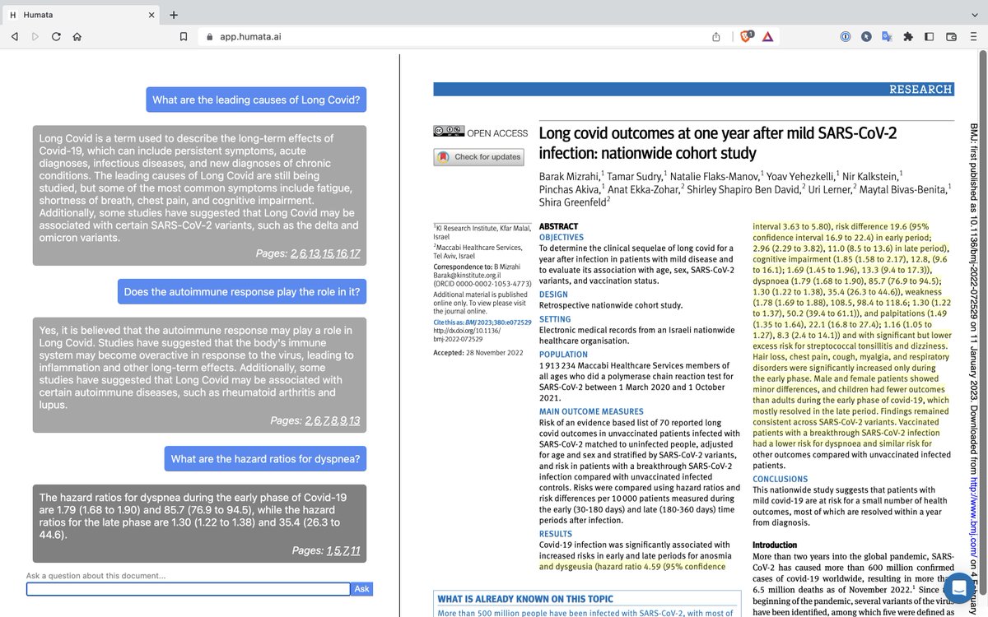Image resolution: width=988 pixels, height=617 pixels.
Task: Open page 13 link in first answer
Action: [x=314, y=253]
